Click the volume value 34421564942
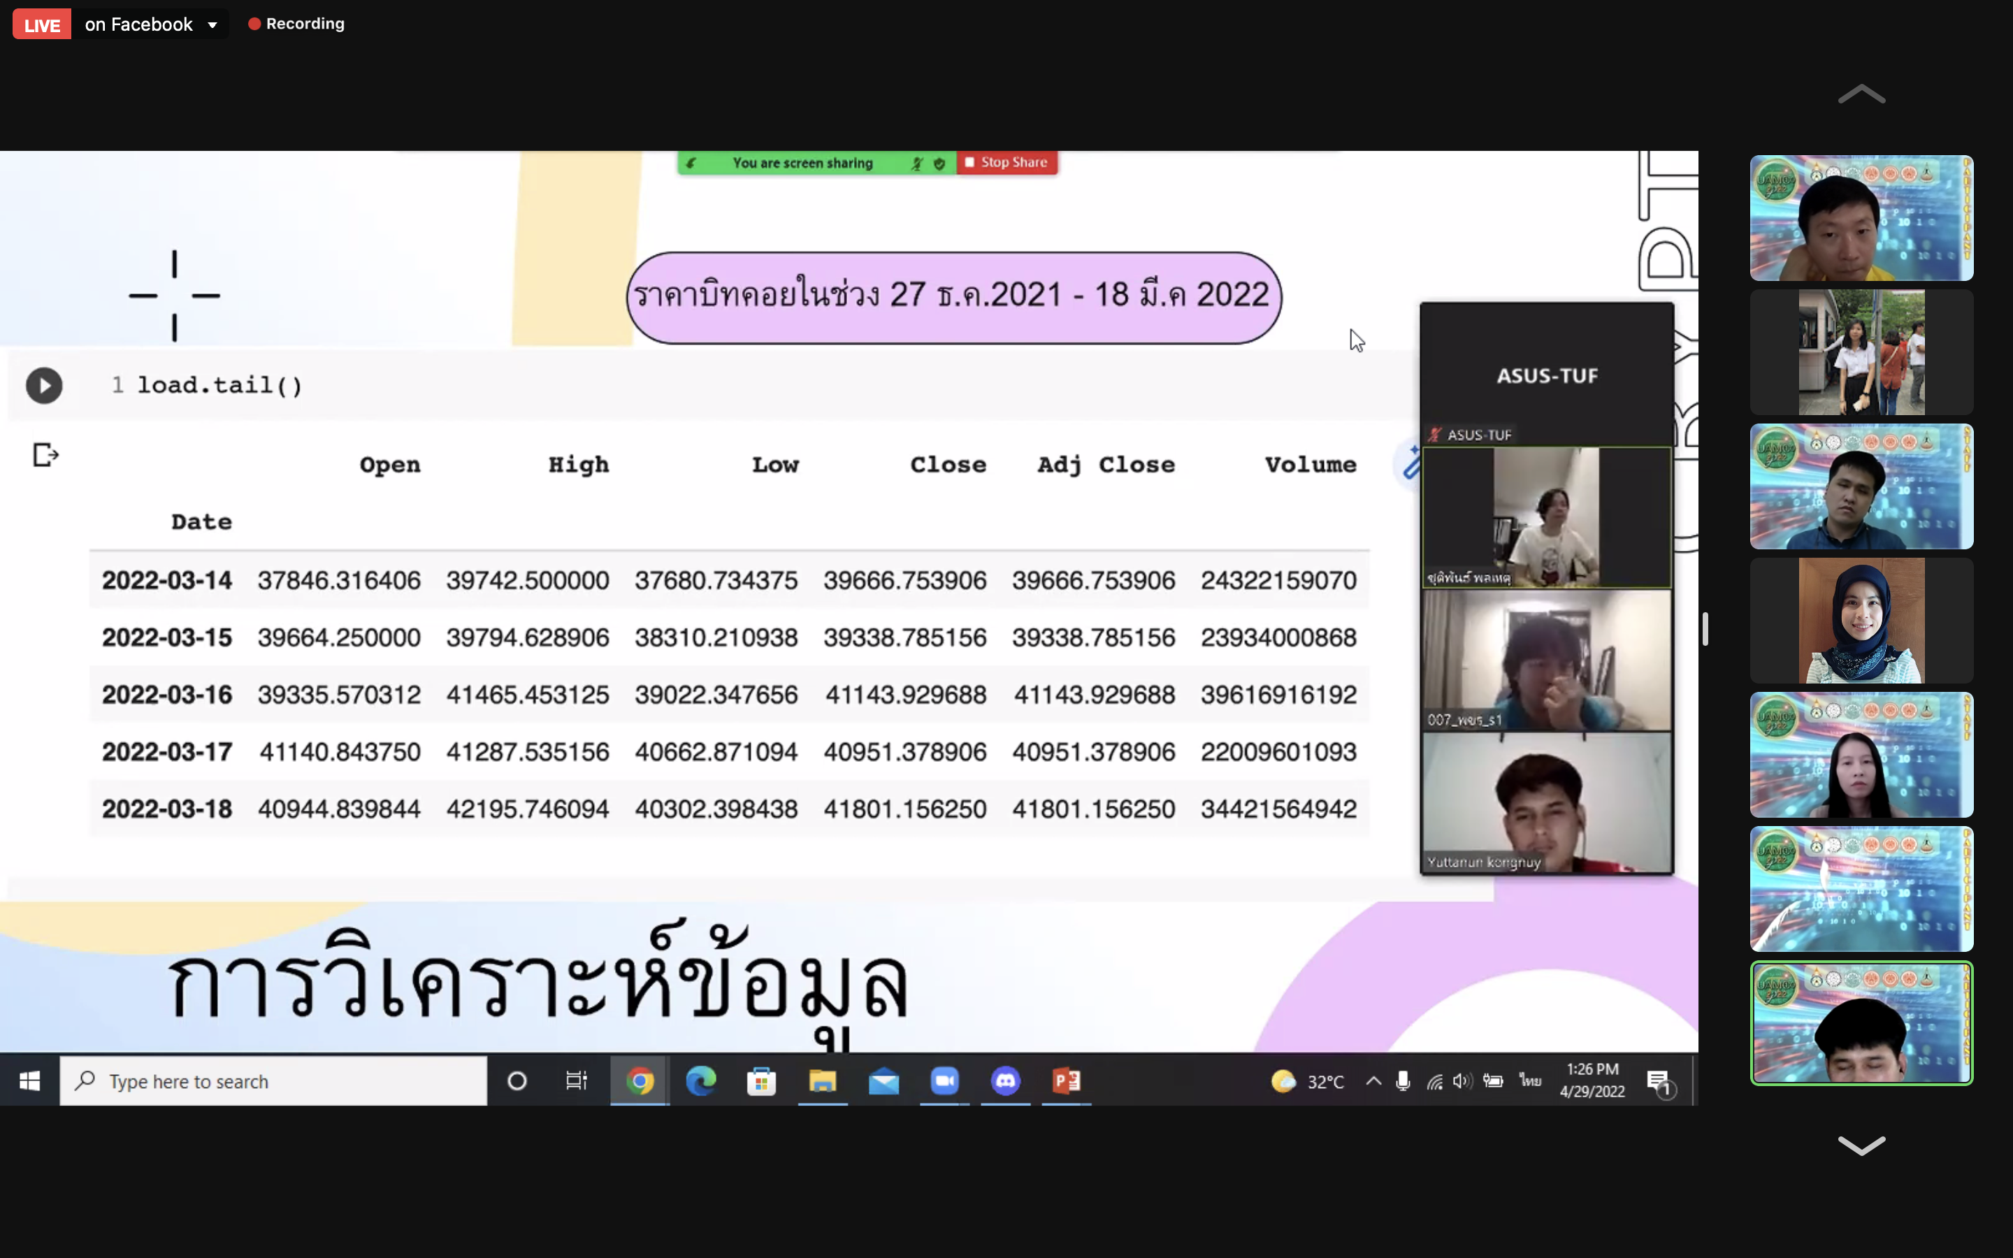 coord(1278,809)
